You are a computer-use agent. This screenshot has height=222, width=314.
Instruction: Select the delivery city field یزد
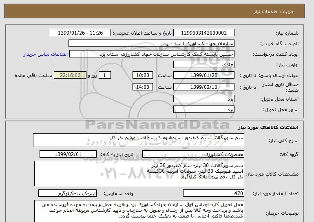tap(203, 110)
